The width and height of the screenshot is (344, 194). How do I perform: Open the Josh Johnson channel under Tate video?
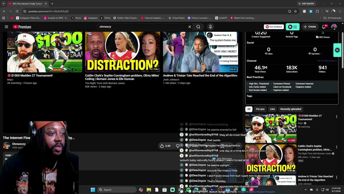point(171,79)
